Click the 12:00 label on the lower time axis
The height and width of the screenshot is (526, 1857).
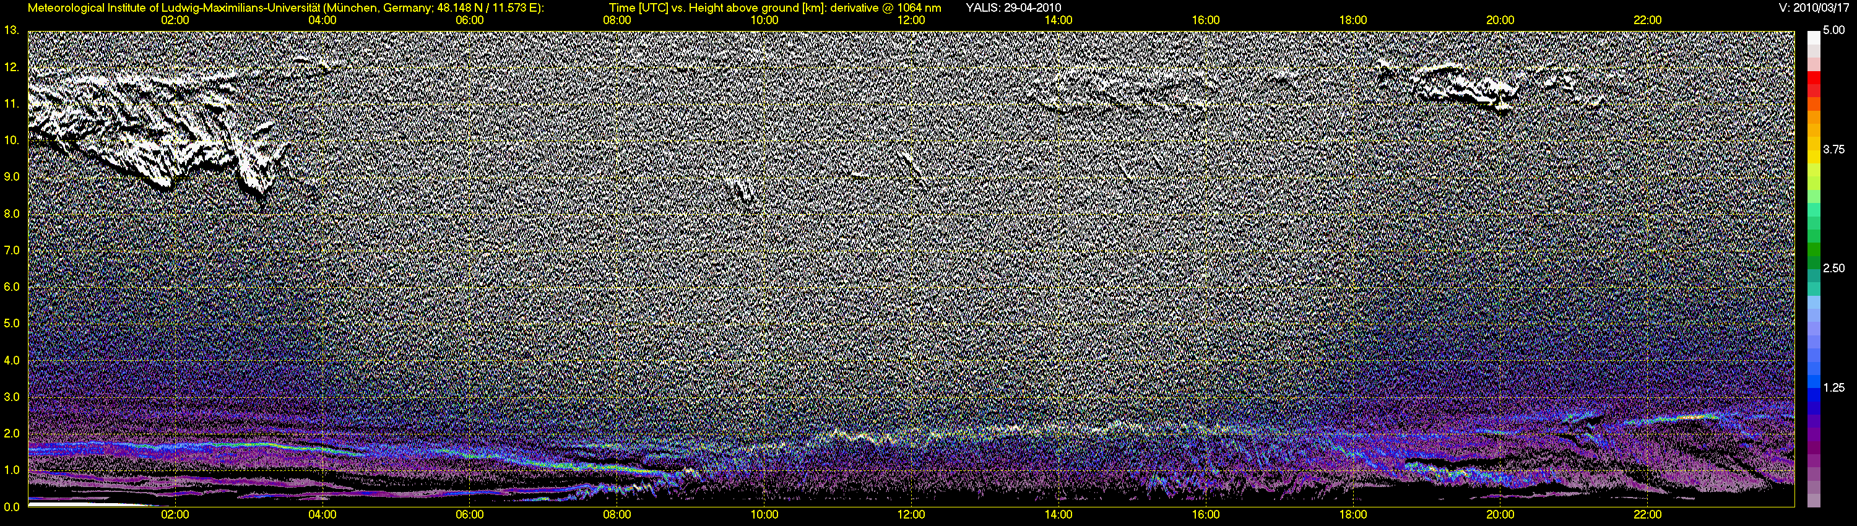(x=911, y=515)
